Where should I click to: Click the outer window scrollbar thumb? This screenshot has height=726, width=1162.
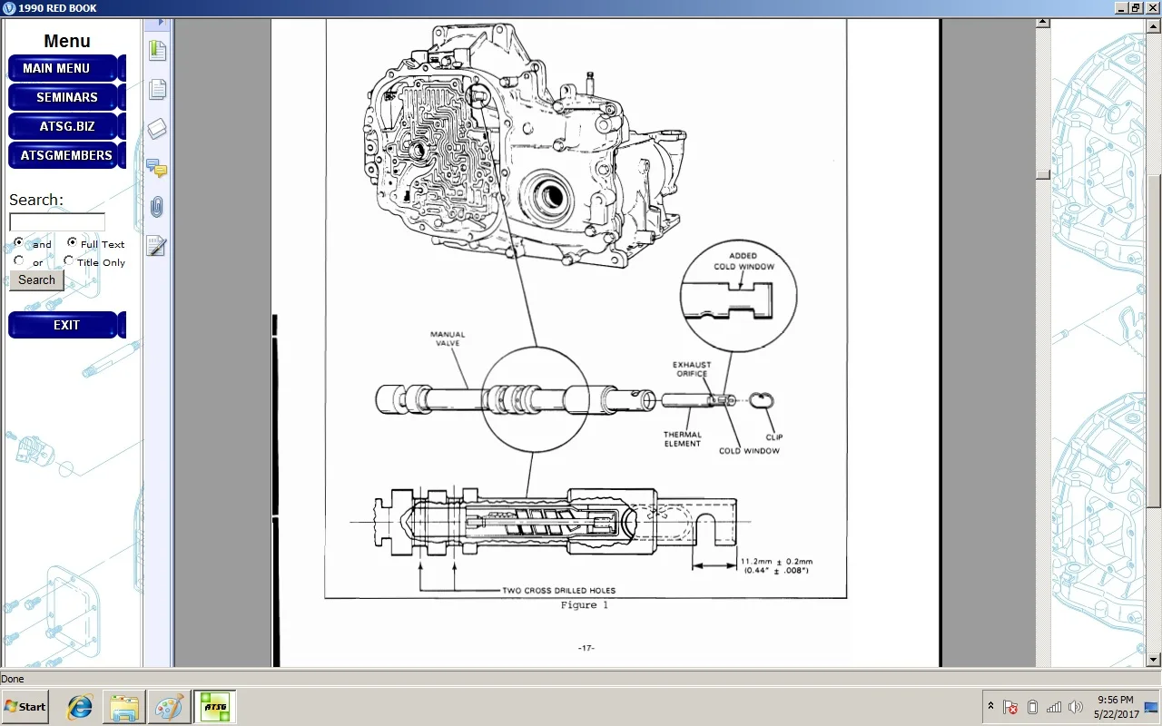click(x=1155, y=340)
